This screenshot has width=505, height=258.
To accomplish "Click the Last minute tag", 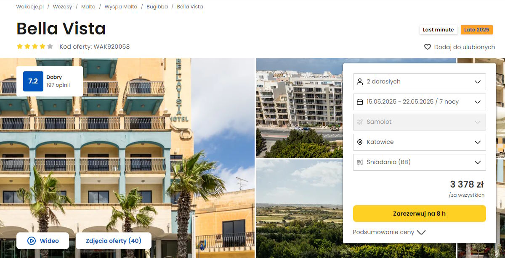I will [438, 30].
